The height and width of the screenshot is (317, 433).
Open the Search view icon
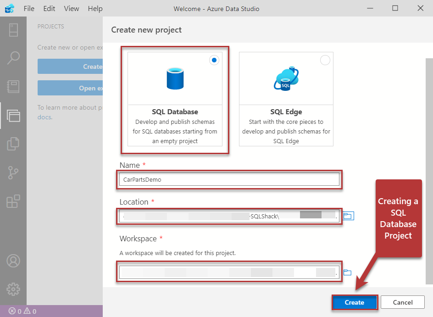tap(13, 58)
